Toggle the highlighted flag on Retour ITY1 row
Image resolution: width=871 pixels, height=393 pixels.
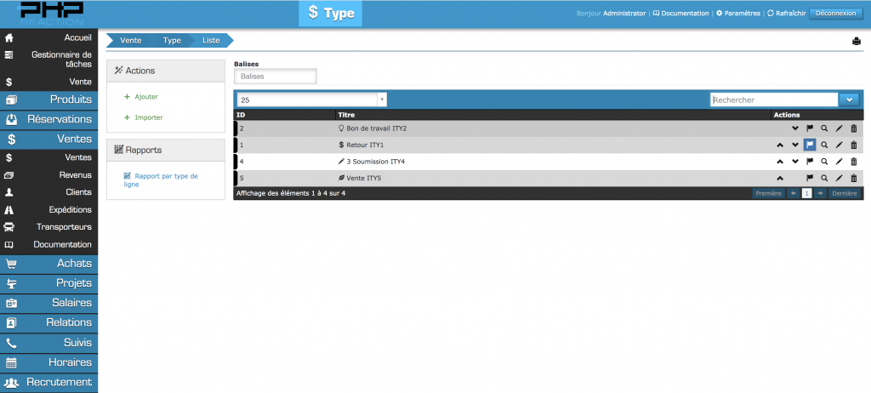[x=810, y=145]
